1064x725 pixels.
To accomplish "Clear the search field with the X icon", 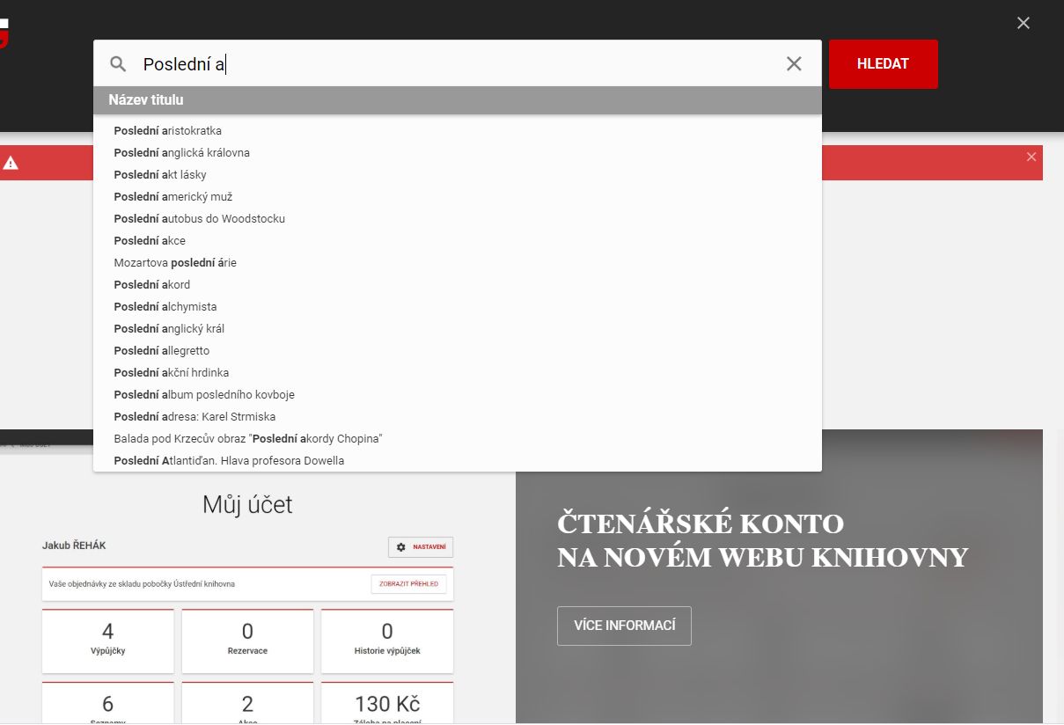I will tap(794, 63).
